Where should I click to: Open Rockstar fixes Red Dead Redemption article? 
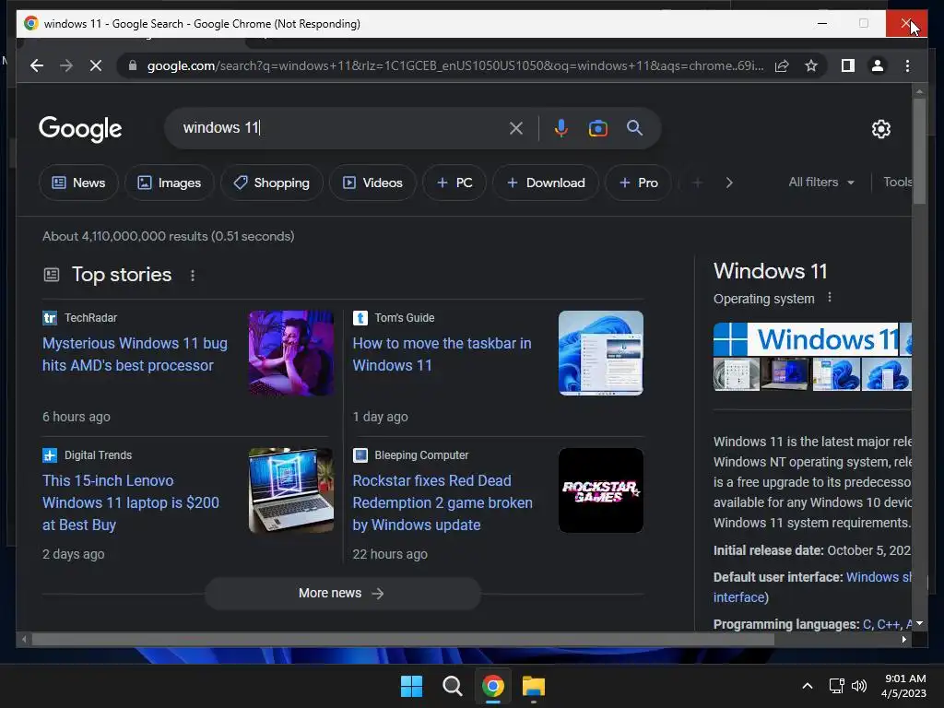(x=442, y=502)
